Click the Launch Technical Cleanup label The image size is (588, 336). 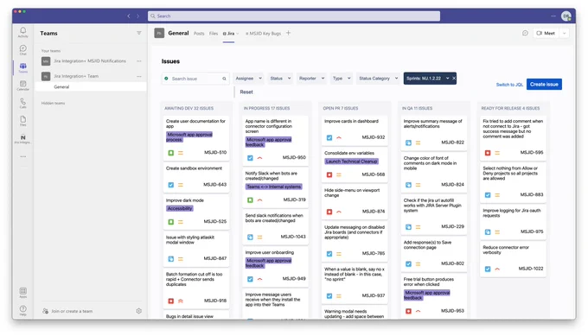tap(351, 162)
